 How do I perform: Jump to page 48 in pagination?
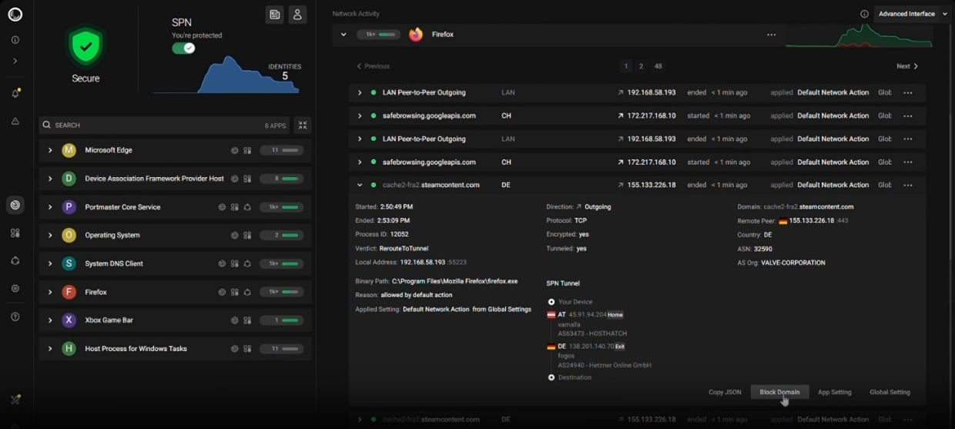658,66
